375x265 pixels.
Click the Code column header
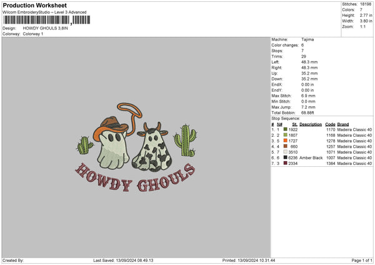click(331, 124)
